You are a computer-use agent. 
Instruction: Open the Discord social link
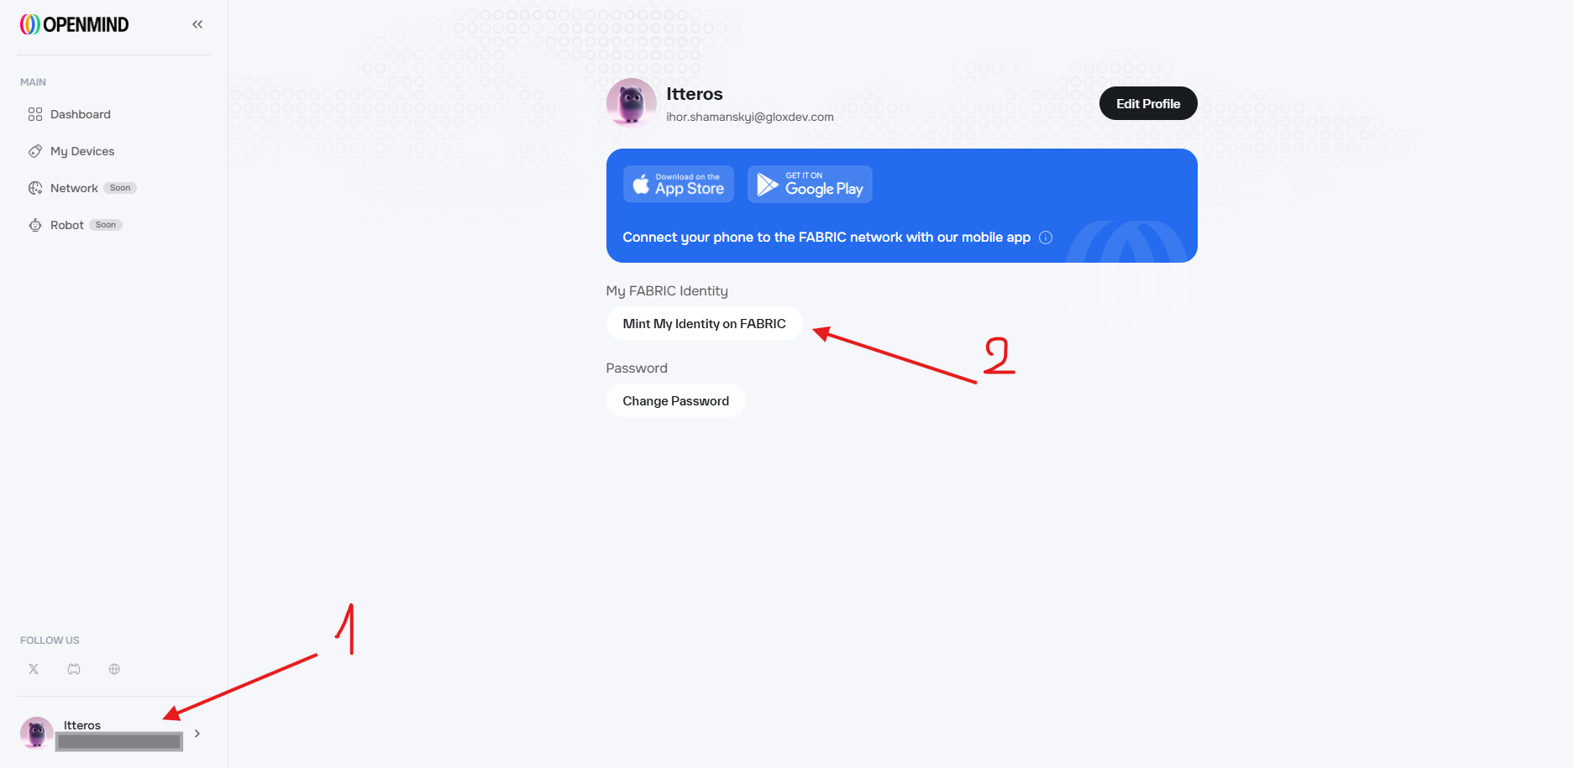click(x=74, y=669)
